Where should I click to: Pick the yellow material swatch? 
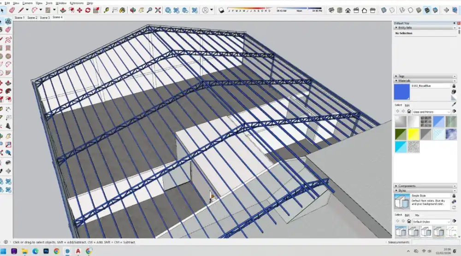click(413, 134)
